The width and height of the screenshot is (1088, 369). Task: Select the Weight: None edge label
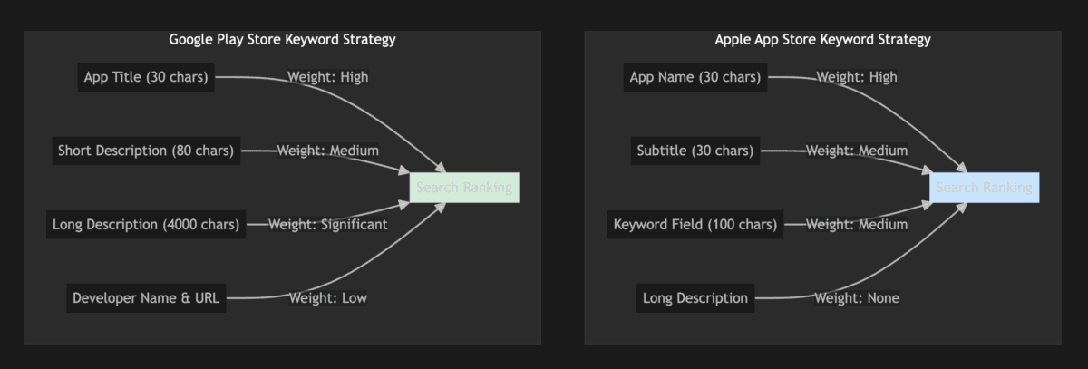click(x=857, y=297)
